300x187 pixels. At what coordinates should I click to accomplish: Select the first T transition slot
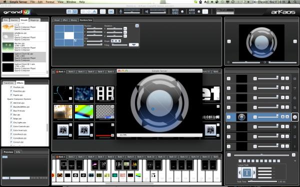point(240,161)
